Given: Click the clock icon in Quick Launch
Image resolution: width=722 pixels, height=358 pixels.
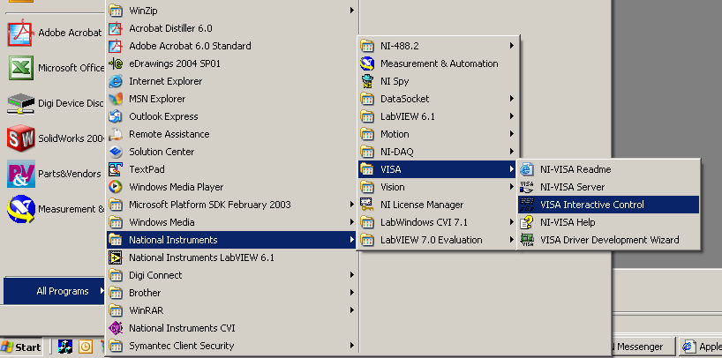Looking at the screenshot, I should coord(86,347).
